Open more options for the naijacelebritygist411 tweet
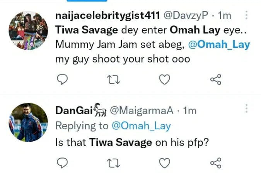 [246, 15]
